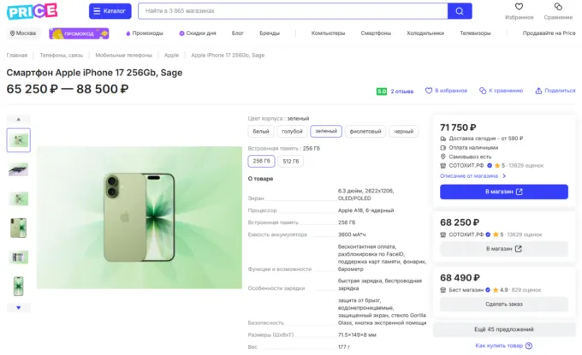Add product К сравнению
Viewport: 582px width, 355px height.
pos(501,91)
